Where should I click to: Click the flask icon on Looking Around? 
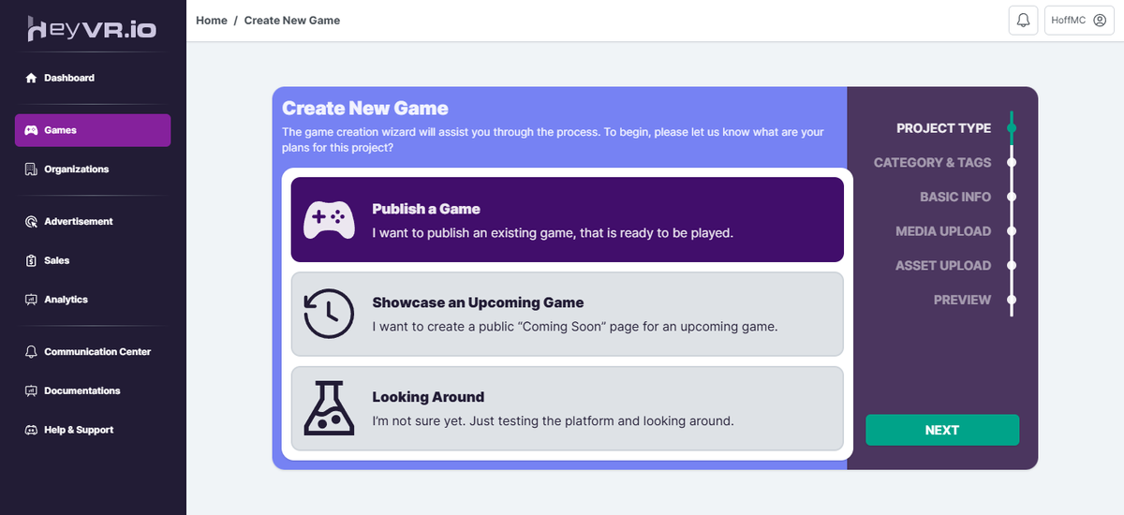[329, 408]
